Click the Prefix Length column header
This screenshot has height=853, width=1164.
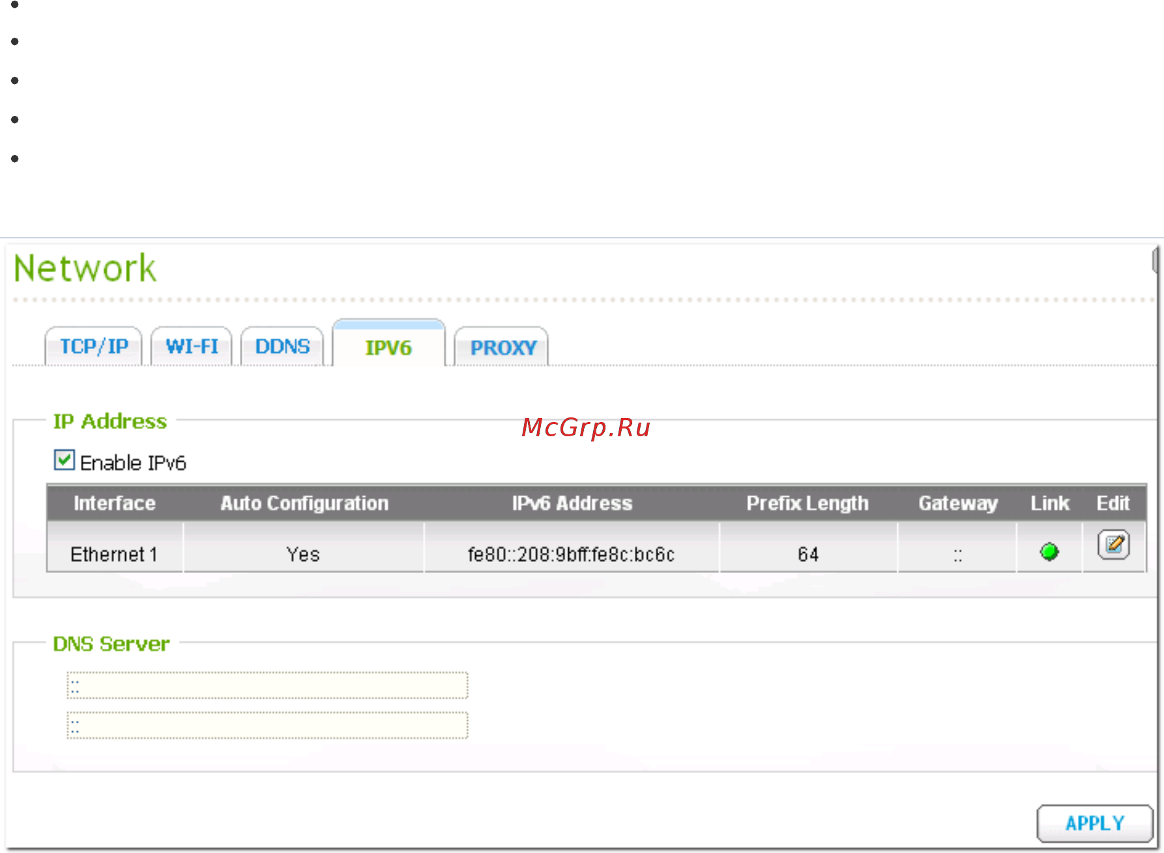(808, 503)
